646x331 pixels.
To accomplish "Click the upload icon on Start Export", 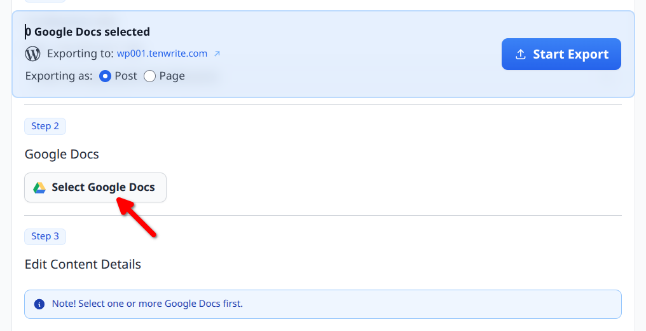I will pos(520,55).
